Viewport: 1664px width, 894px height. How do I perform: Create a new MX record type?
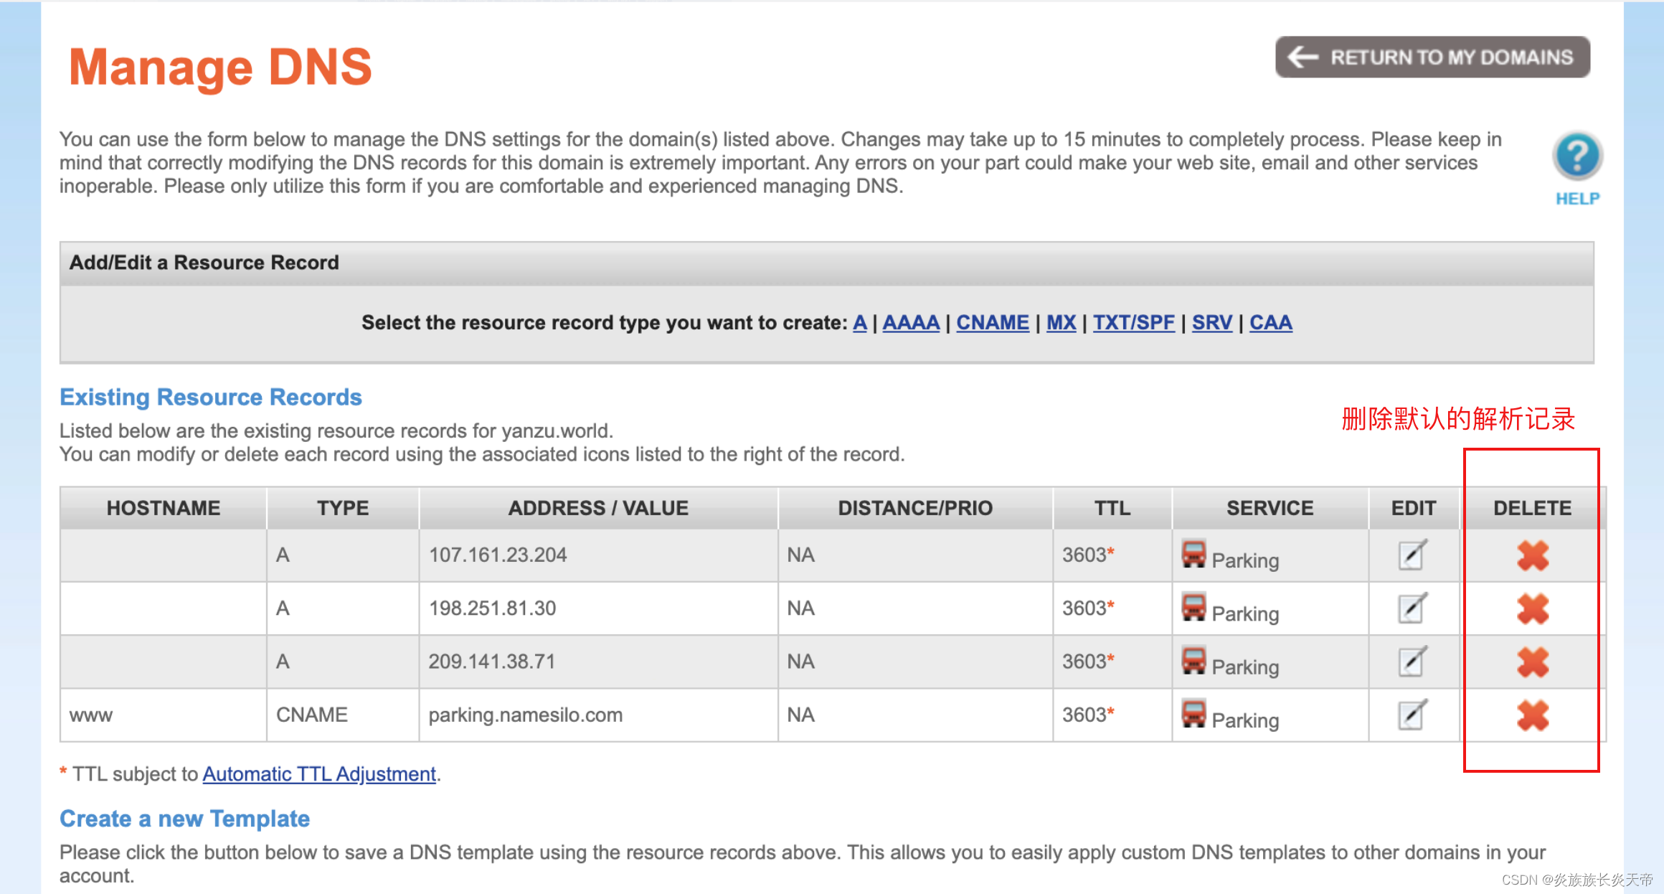click(x=1061, y=323)
